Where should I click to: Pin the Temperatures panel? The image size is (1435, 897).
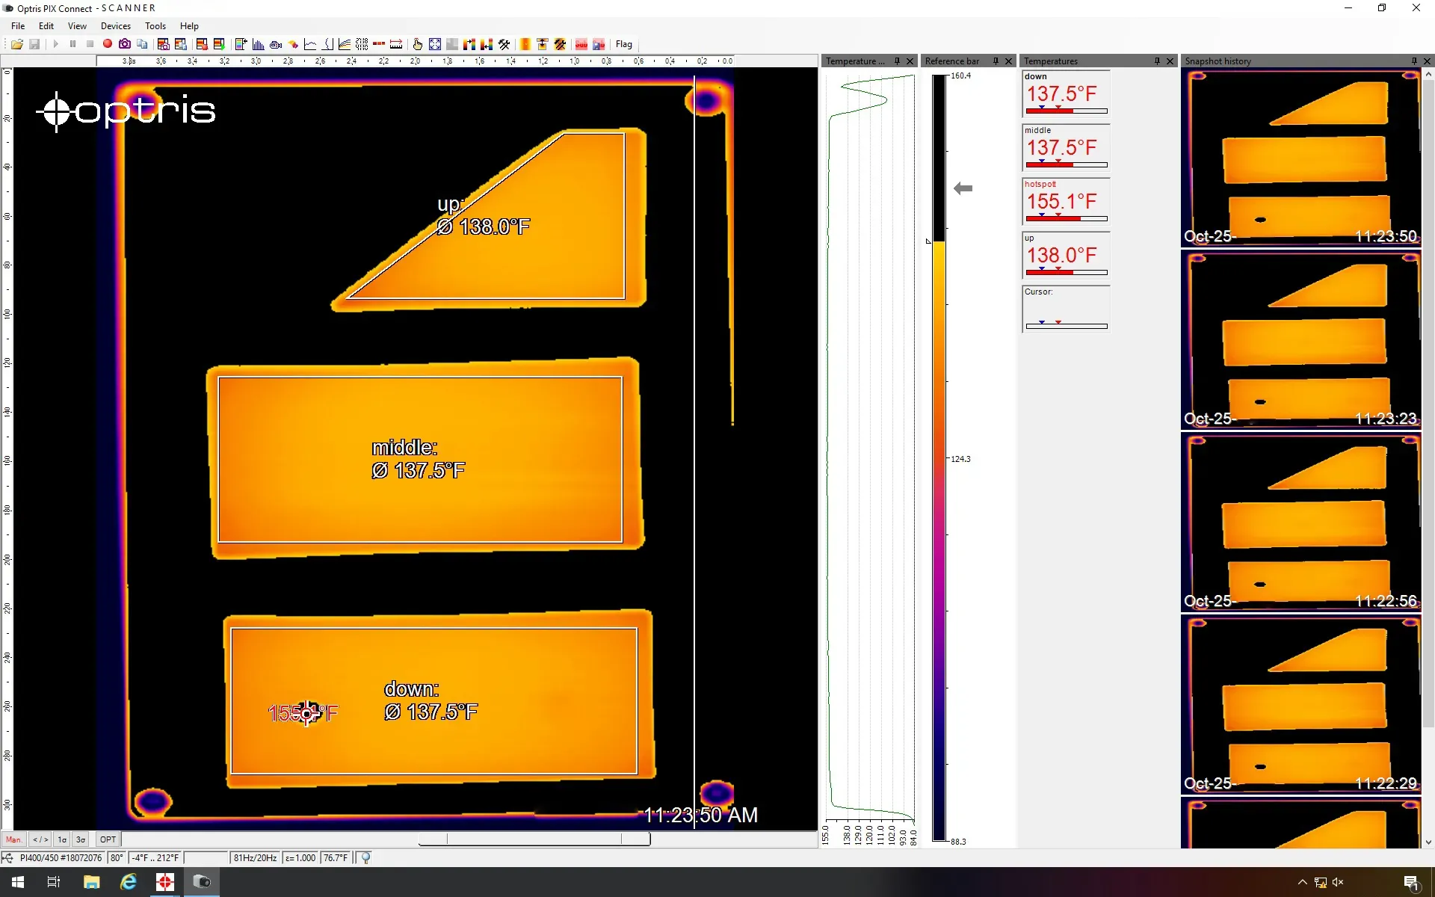1157,61
